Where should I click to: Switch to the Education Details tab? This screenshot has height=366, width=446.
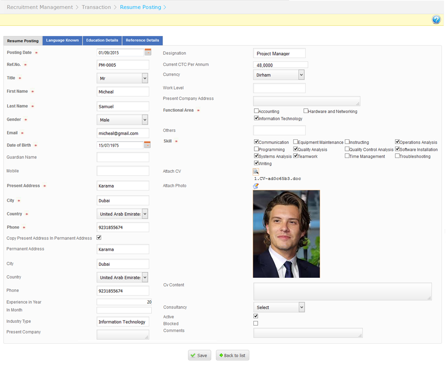(x=102, y=41)
